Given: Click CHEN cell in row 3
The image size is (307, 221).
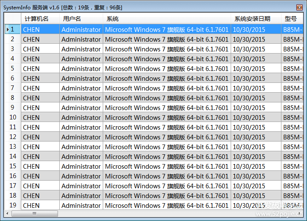Looking at the screenshot, I should tap(40, 49).
